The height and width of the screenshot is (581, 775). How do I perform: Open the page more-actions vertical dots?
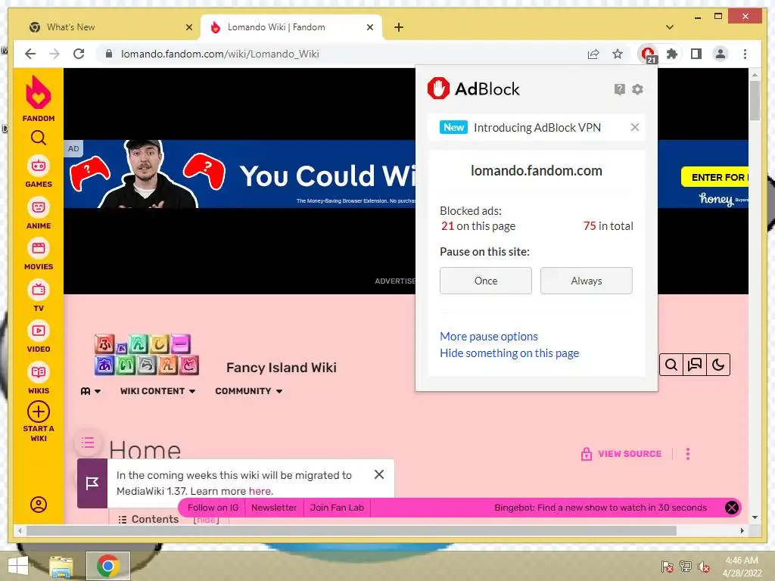pyautogui.click(x=687, y=454)
